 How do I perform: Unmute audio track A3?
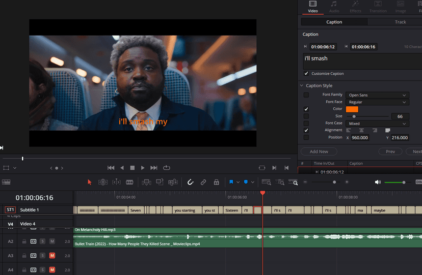(x=52, y=256)
